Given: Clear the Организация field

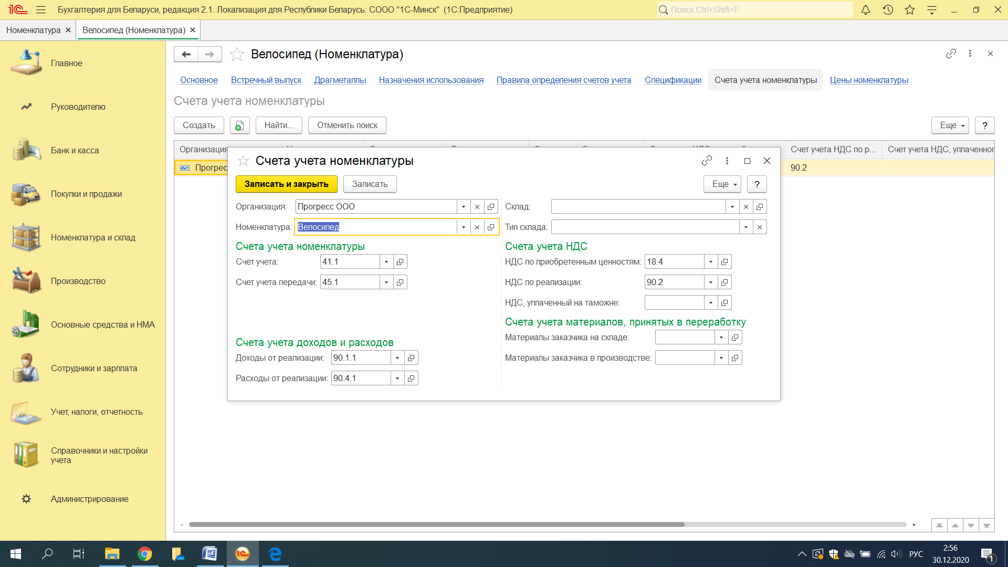Looking at the screenshot, I should (477, 206).
